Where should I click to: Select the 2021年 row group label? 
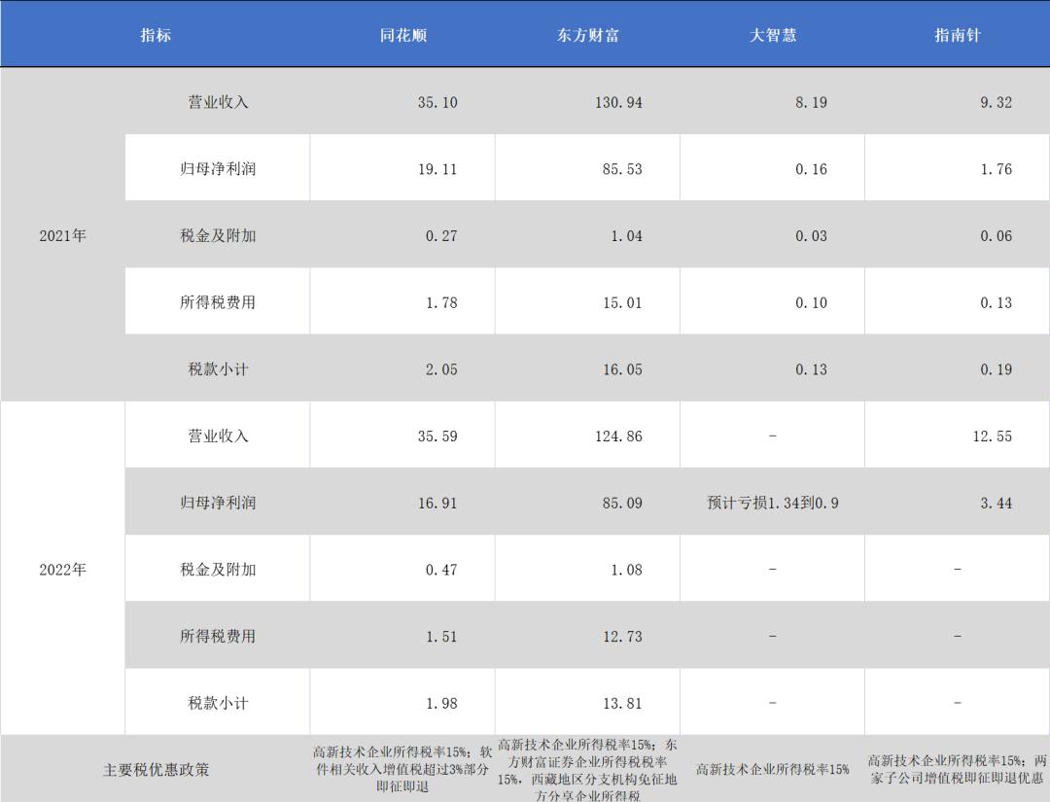click(x=59, y=234)
